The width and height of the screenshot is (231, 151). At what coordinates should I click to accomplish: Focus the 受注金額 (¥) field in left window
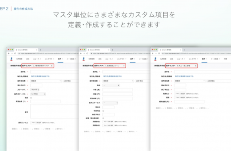(45, 101)
